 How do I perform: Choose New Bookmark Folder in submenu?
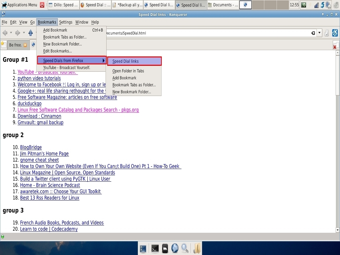point(134,92)
